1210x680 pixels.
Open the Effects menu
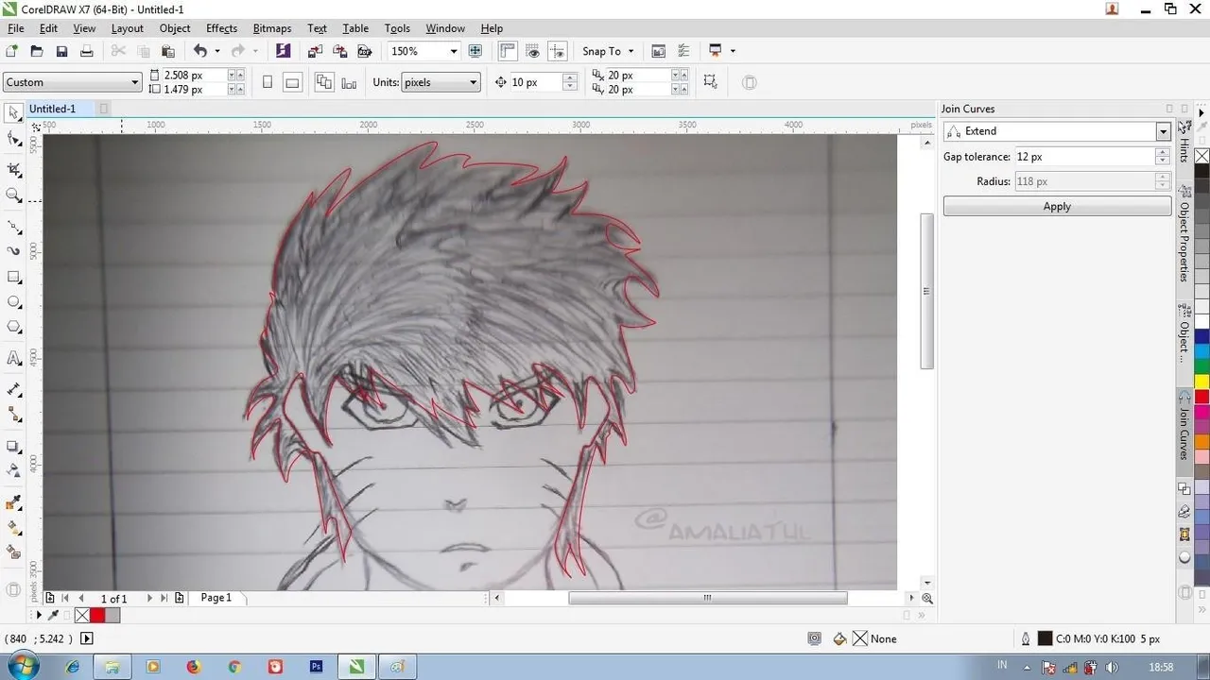coord(222,28)
